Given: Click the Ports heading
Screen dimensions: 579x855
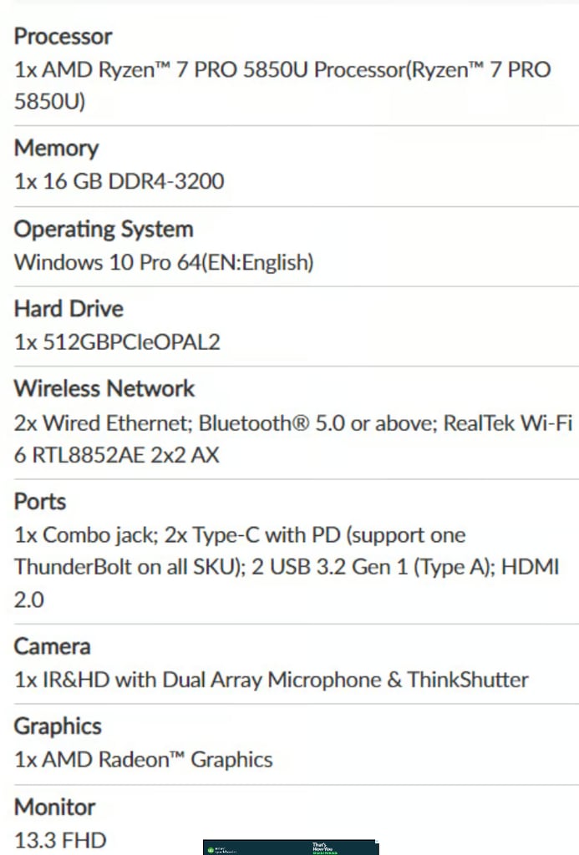Looking at the screenshot, I should coord(40,502).
